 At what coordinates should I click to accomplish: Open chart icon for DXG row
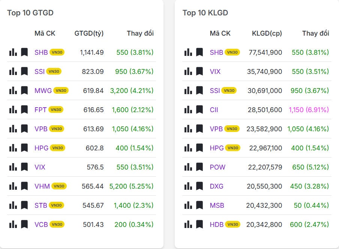pyautogui.click(x=188, y=186)
